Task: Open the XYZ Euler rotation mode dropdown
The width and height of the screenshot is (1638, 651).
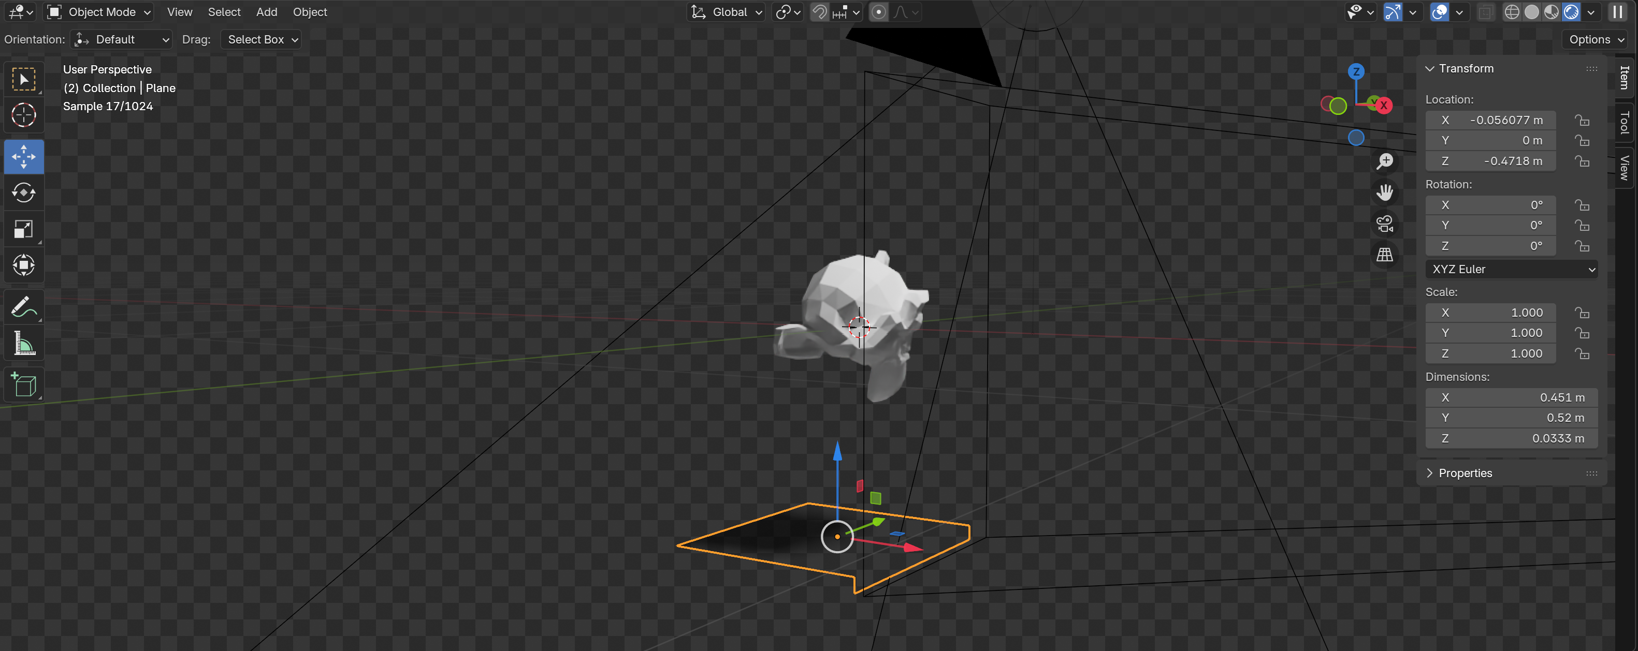Action: [1511, 269]
